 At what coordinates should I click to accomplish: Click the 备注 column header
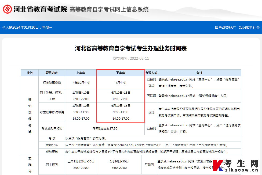[x=199, y=73]
